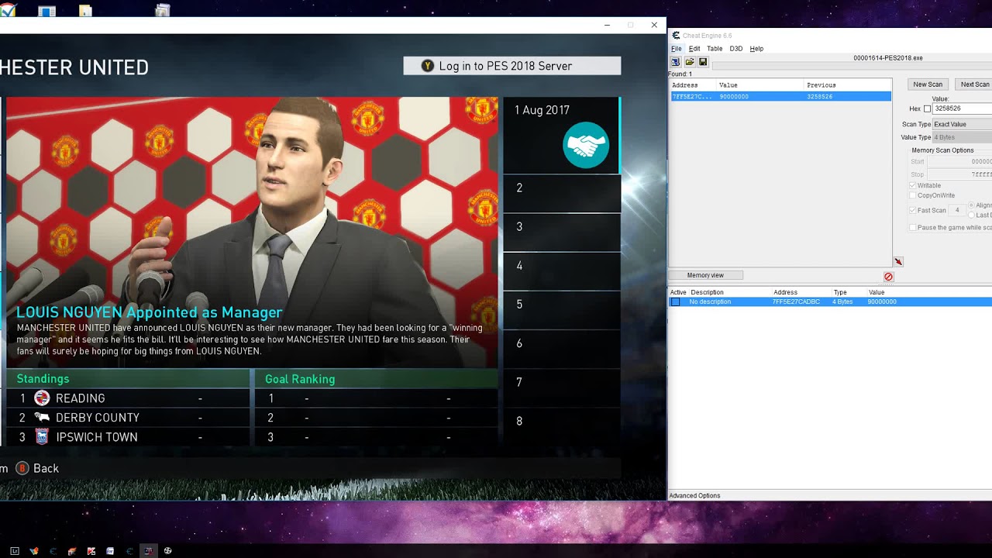The height and width of the screenshot is (558, 992).
Task: Open the recycle bin desktop icon
Action: (163, 10)
